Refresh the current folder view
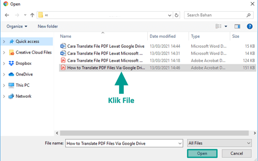This screenshot has height=161, width=258. coord(176,15)
